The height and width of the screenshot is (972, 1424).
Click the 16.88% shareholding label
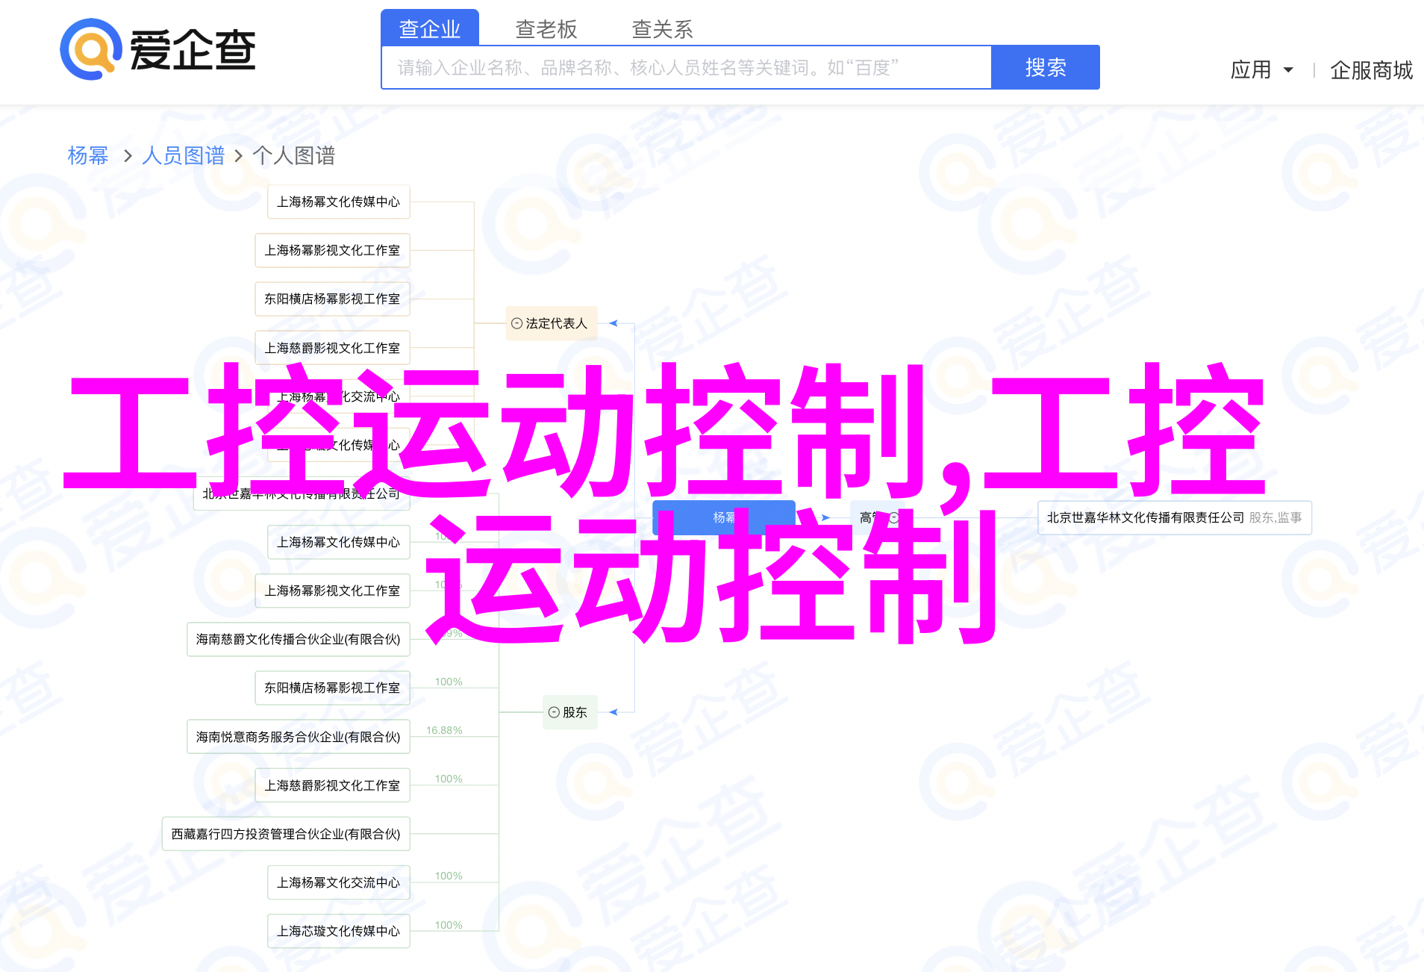click(x=444, y=730)
